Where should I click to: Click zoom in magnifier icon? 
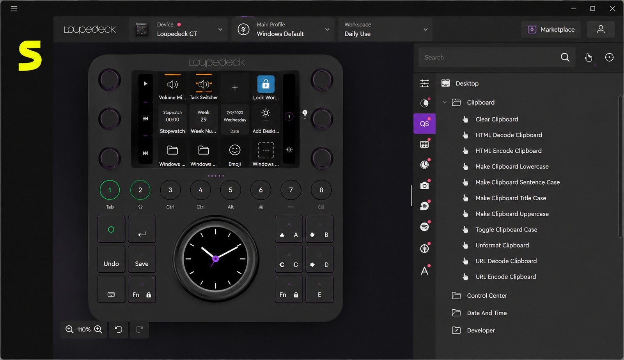98,329
